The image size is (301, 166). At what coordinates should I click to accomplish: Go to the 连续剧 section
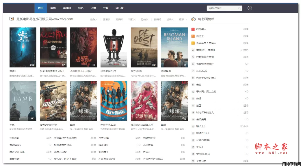point(67,8)
